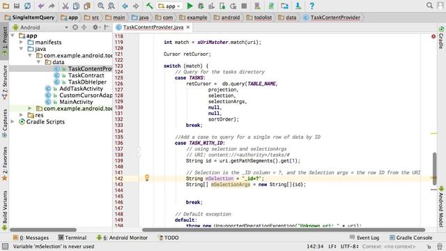Open the SDK Manager download icon
Viewport: 446px width, 251px height.
(298, 6)
